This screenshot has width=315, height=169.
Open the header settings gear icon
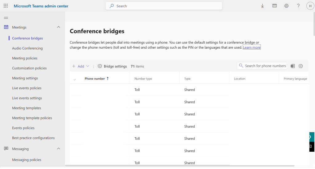click(286, 6)
